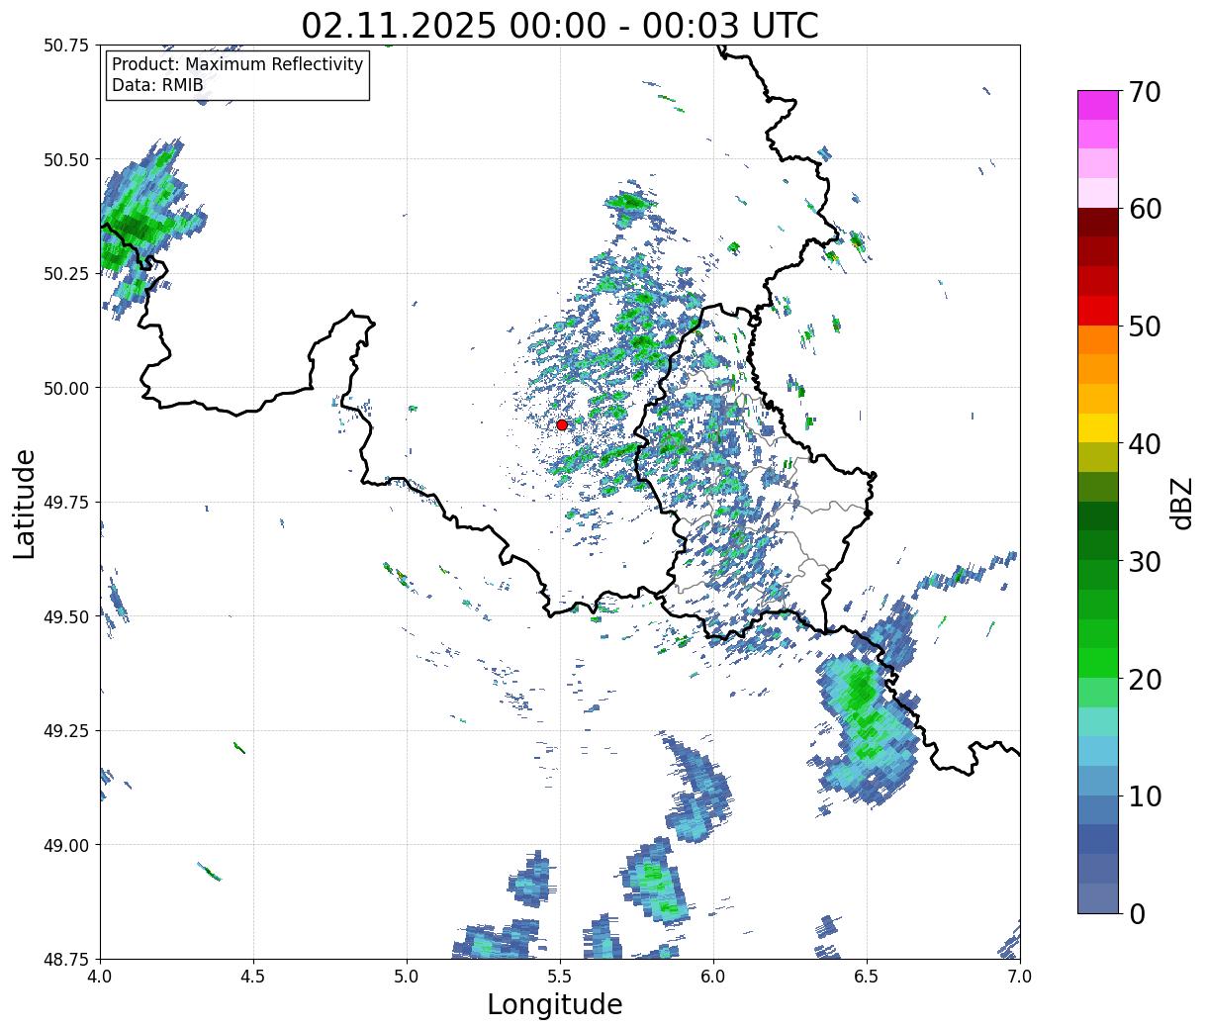Click the colorbar tick label 0

click(1137, 913)
